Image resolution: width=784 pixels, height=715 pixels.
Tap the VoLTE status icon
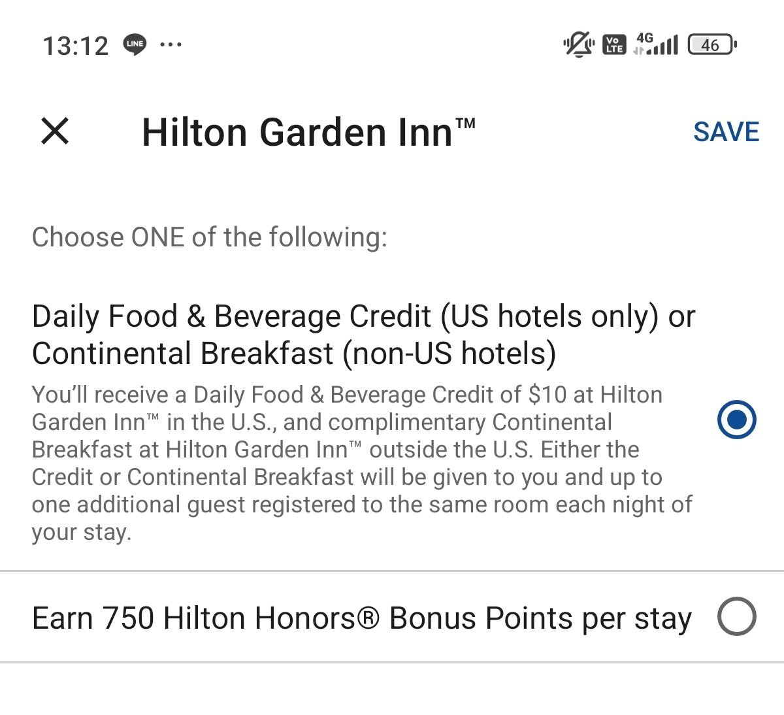(614, 44)
